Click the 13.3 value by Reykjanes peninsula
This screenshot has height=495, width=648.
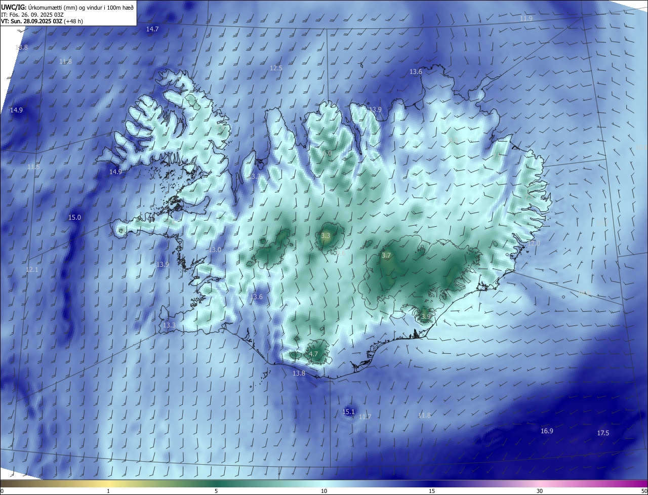click(169, 325)
